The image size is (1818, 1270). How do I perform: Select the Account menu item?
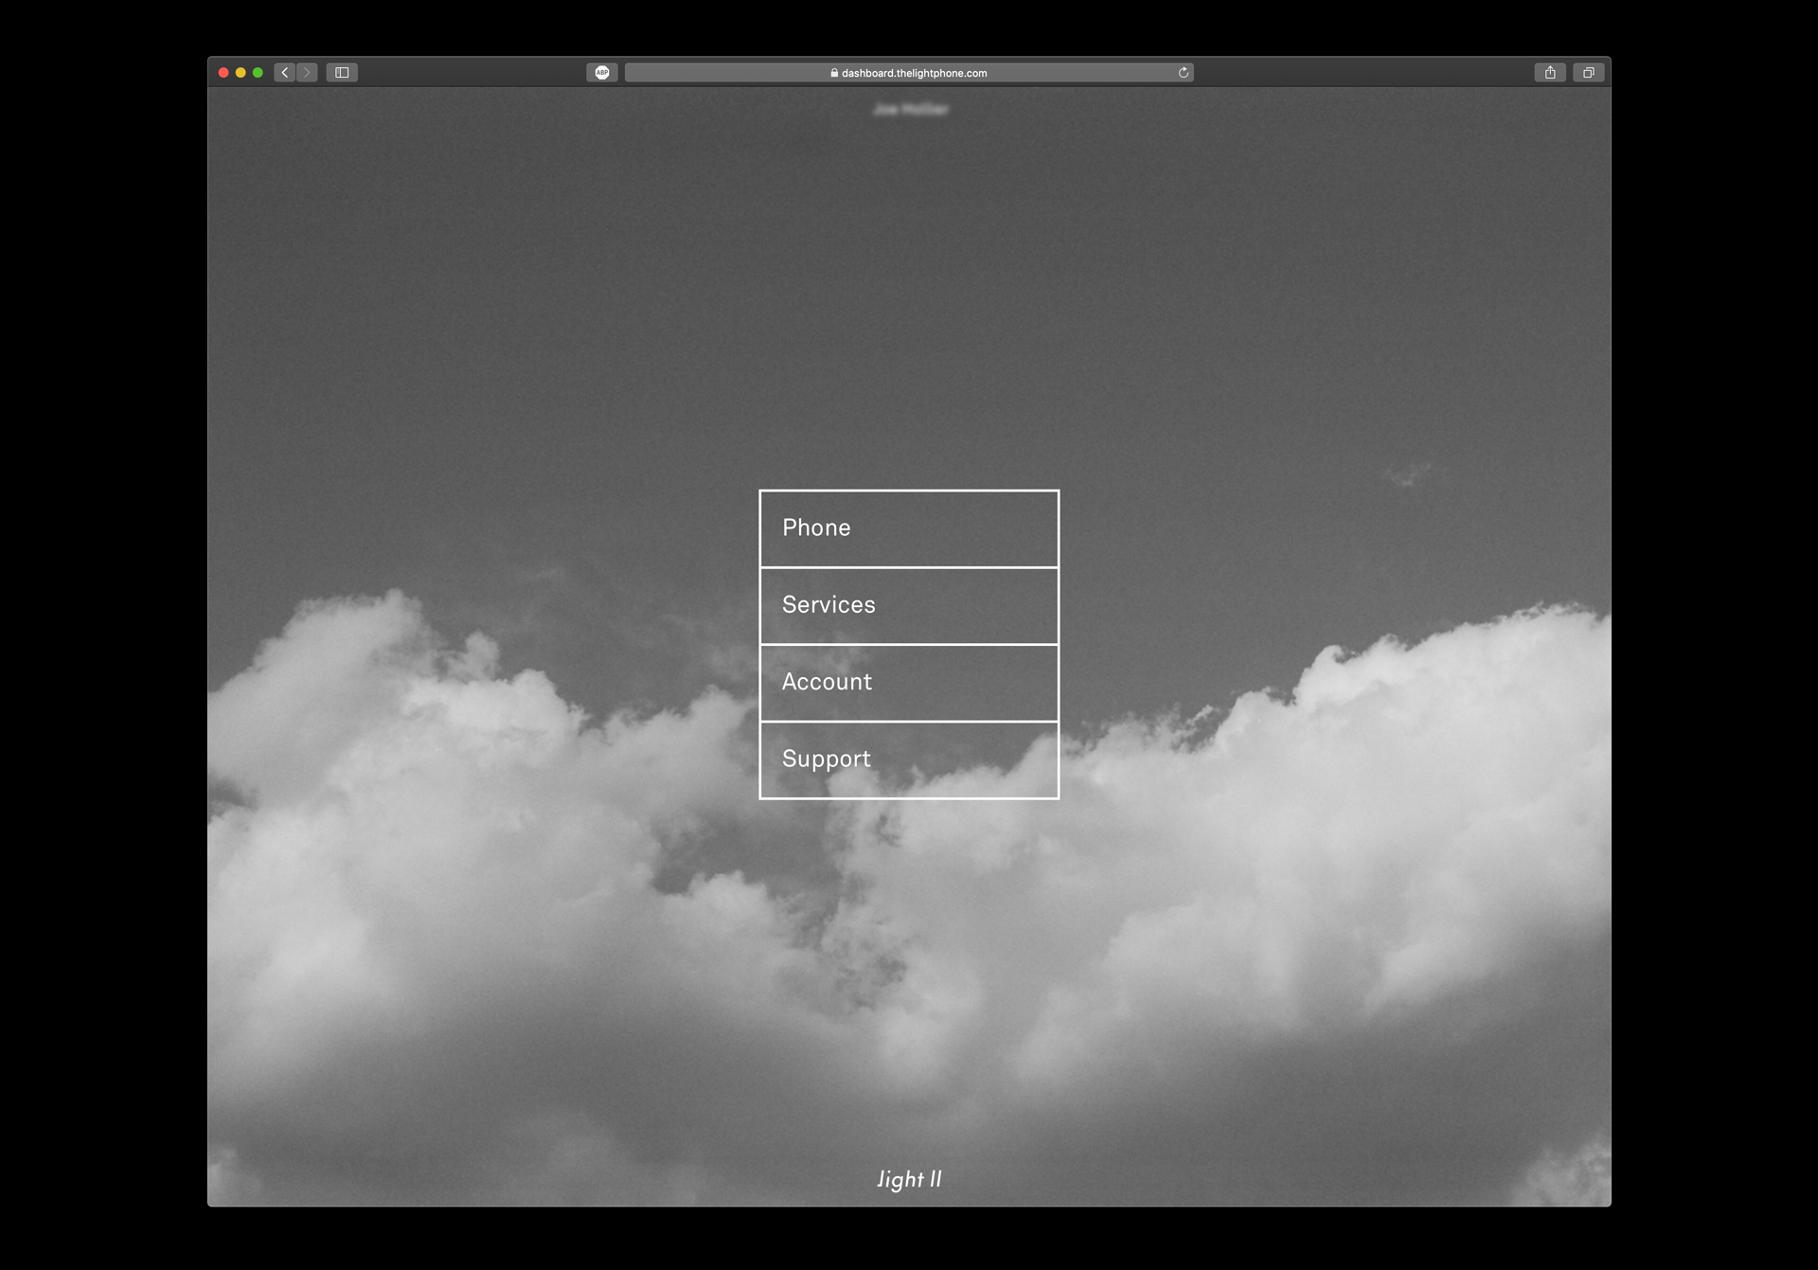pos(909,682)
